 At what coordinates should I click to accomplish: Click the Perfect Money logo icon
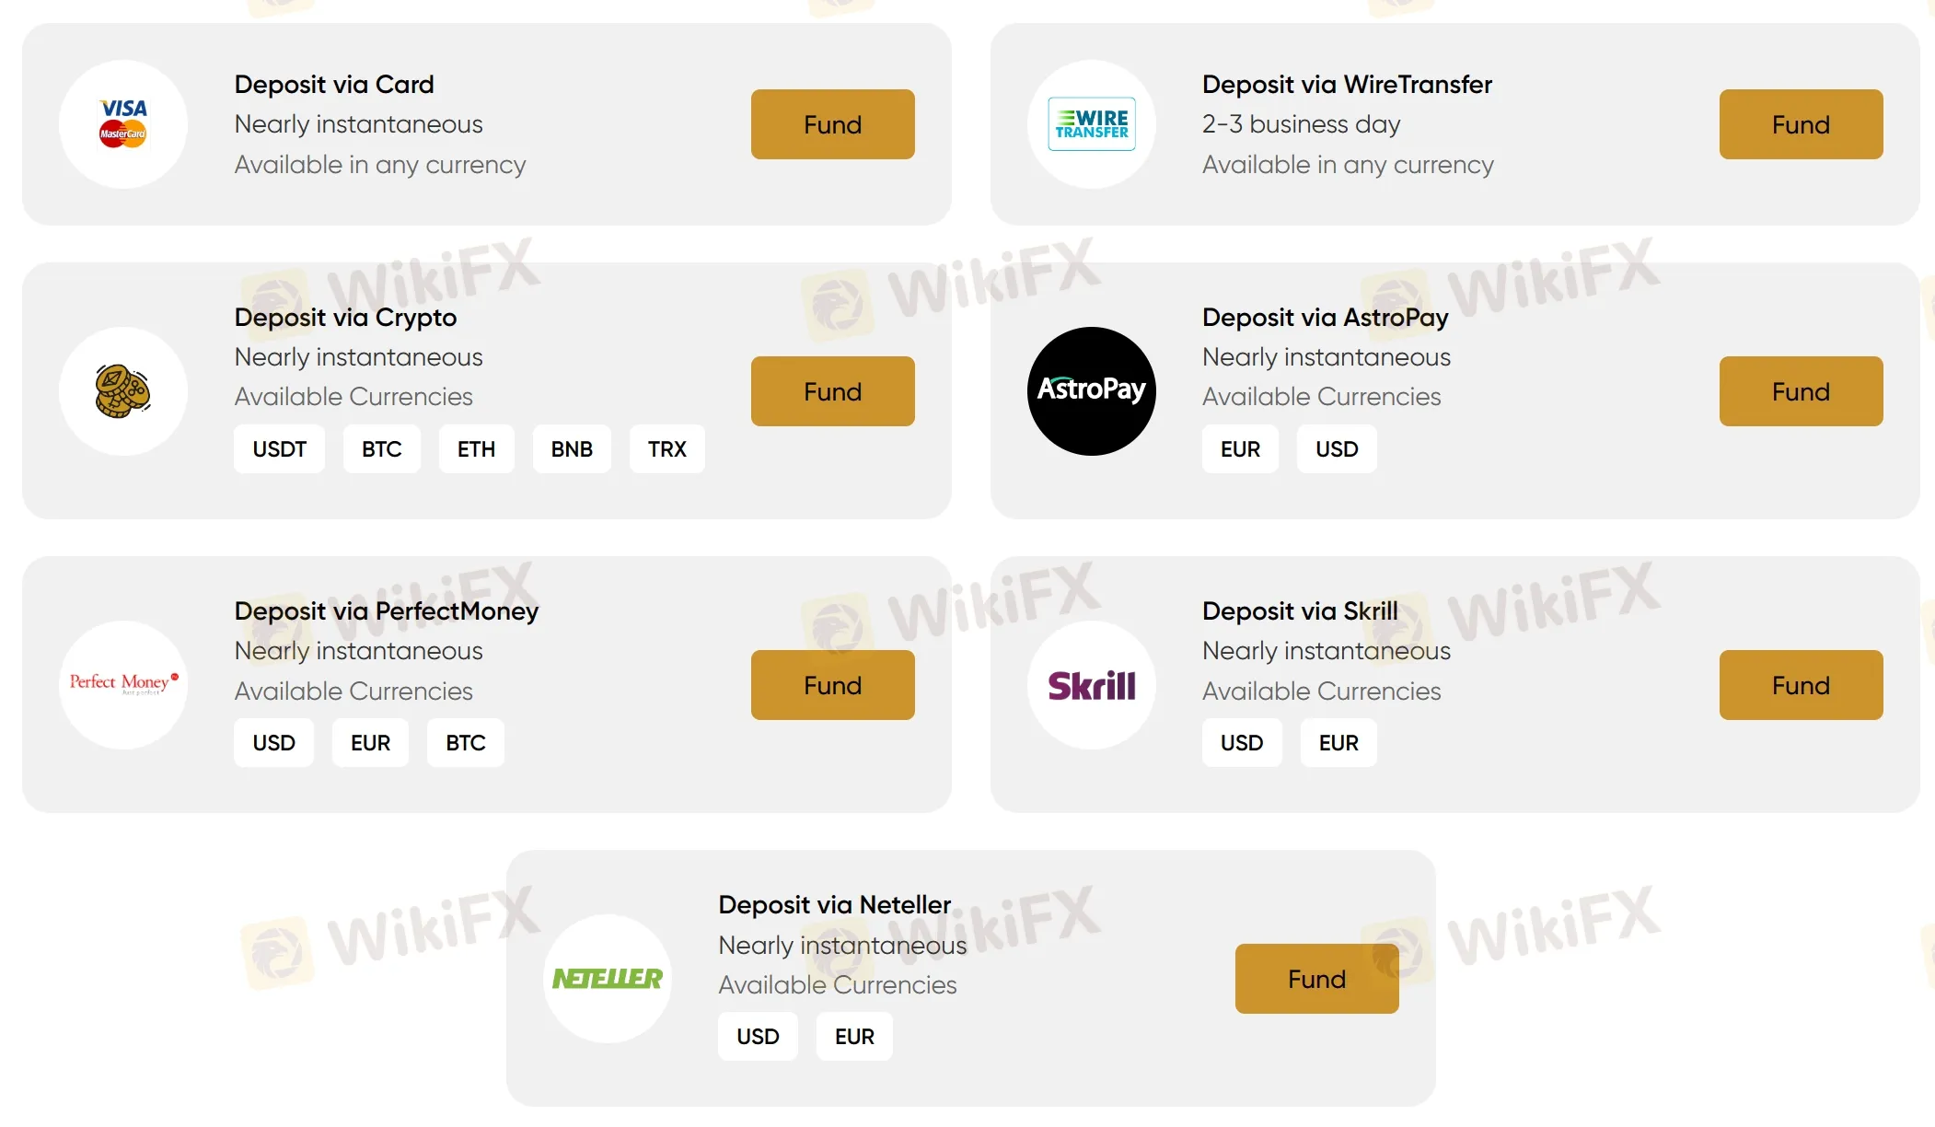(123, 685)
